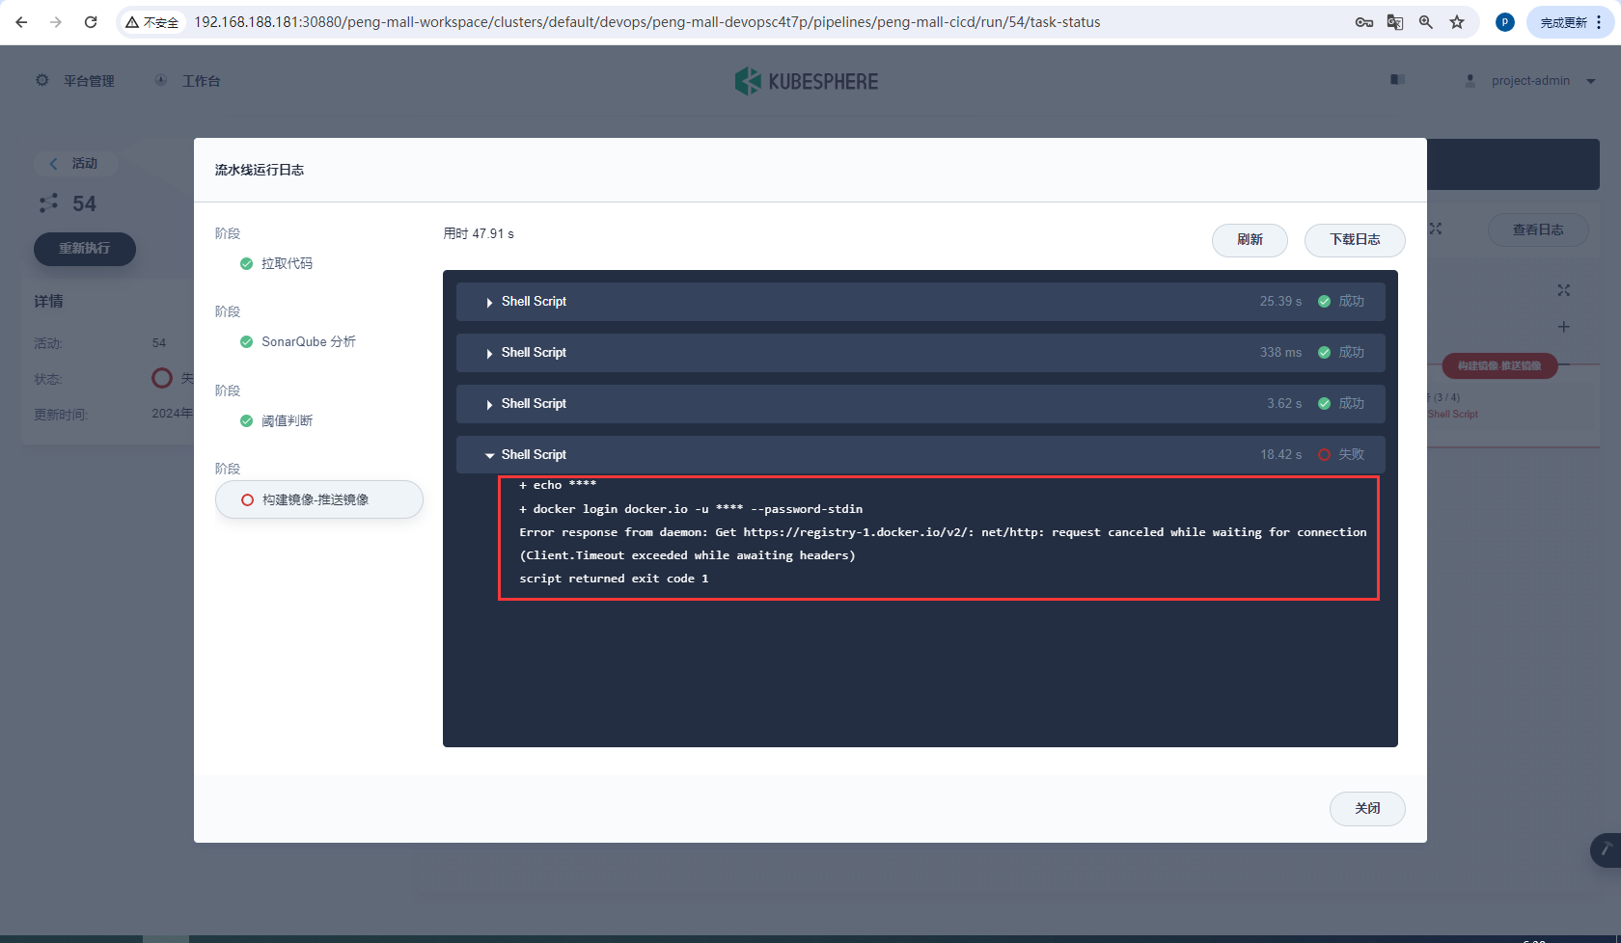
Task: Click success icon on 338 ms step
Action: pos(1324,353)
